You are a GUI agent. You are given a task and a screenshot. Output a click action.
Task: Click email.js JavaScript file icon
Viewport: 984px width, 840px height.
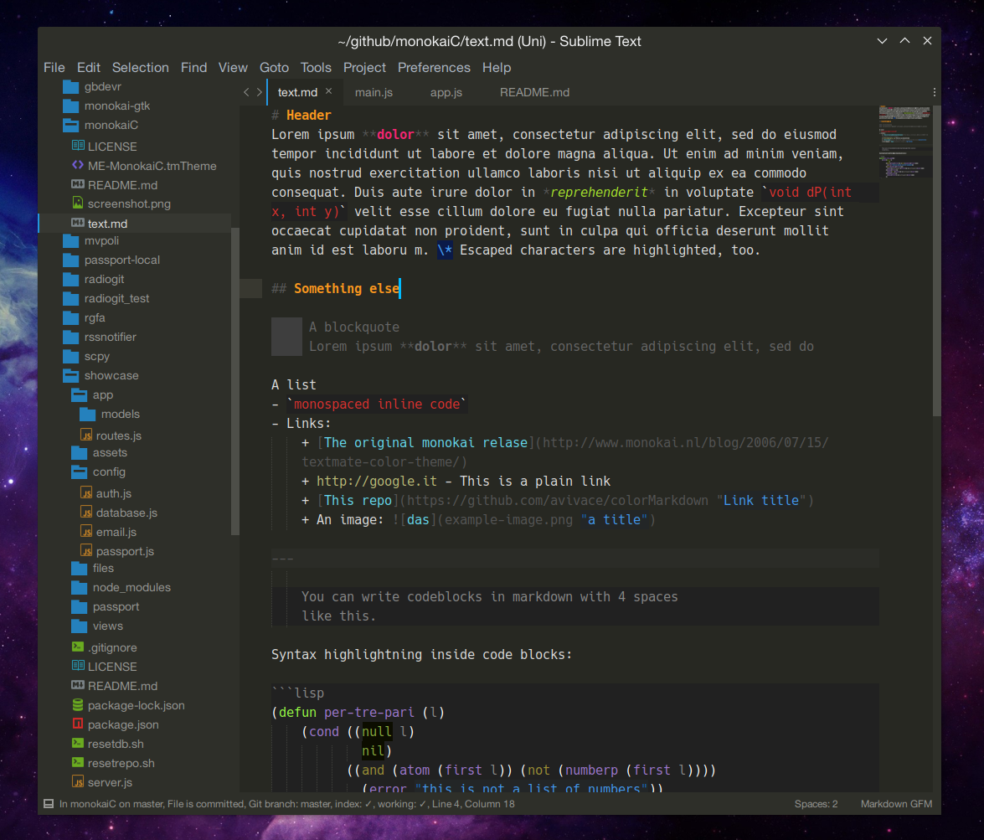point(86,532)
